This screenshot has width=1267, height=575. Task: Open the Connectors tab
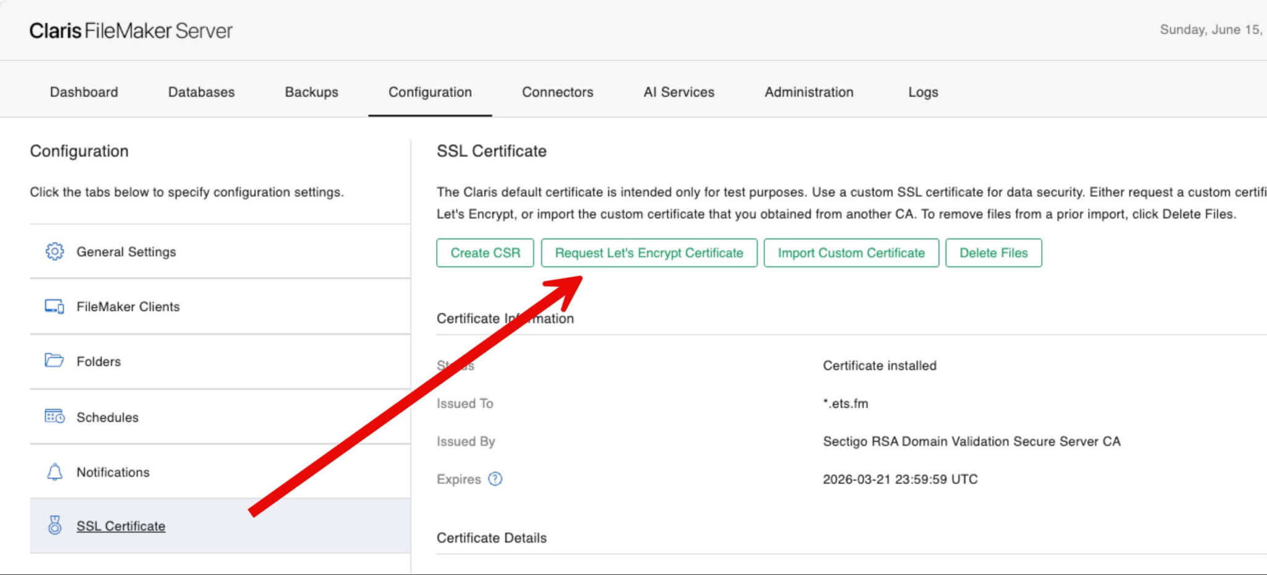[x=557, y=92]
